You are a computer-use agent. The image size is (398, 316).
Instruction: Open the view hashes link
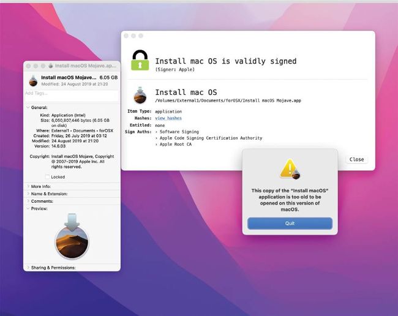click(x=168, y=118)
